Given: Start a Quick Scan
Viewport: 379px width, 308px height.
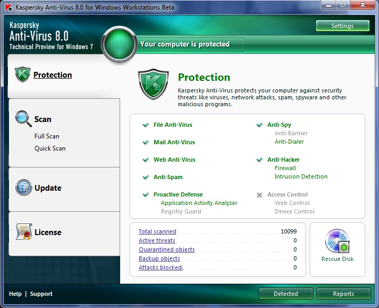Looking at the screenshot, I should [x=50, y=148].
